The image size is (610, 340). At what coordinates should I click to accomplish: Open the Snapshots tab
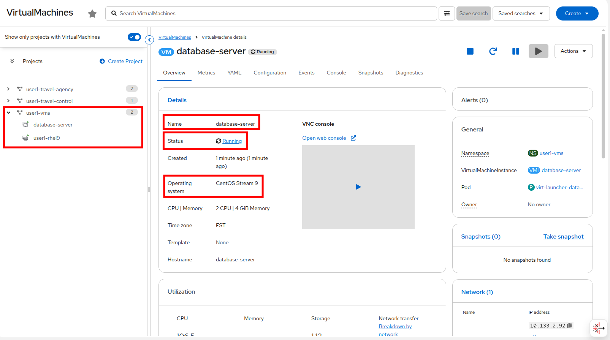(371, 73)
